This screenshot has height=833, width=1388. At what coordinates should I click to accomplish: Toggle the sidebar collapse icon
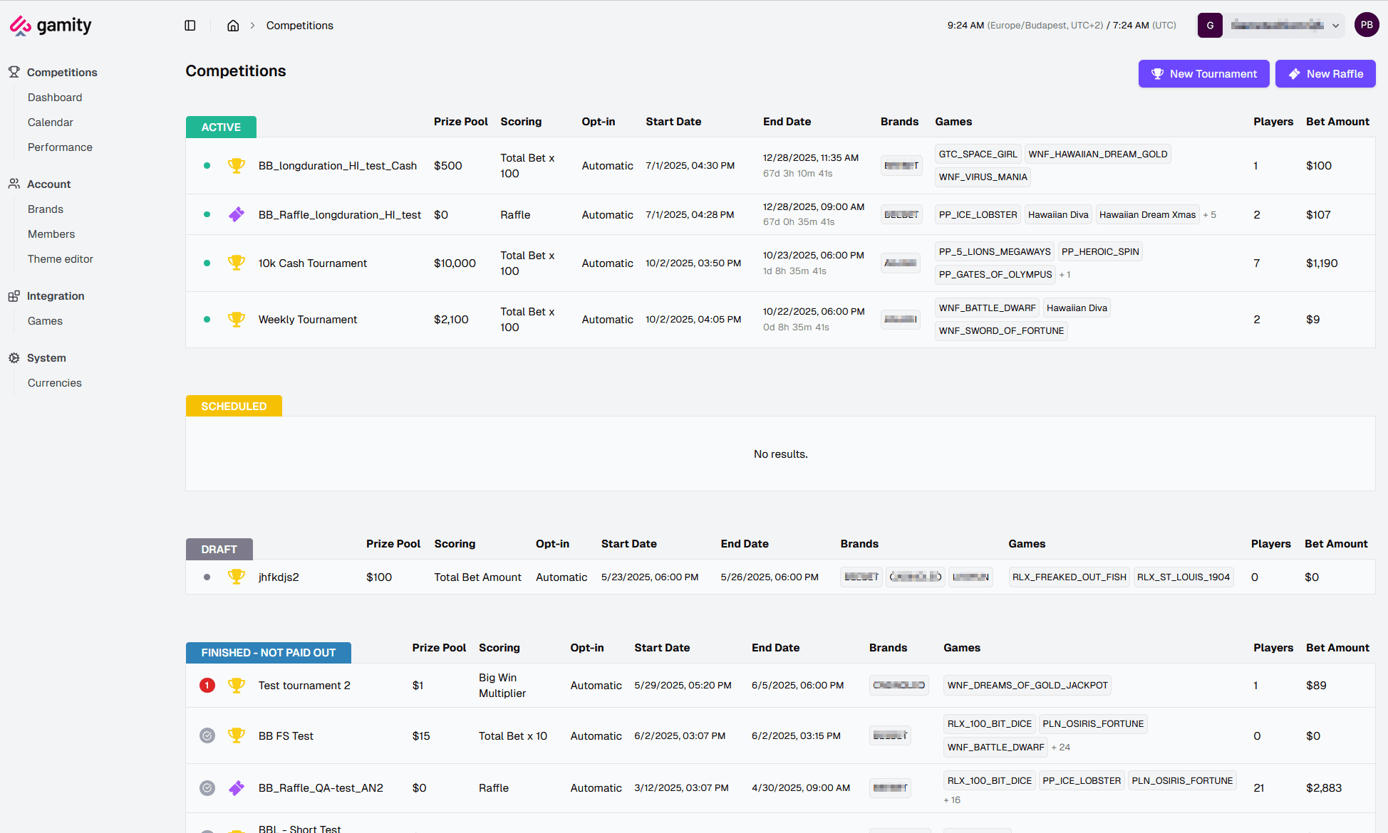[x=190, y=26]
